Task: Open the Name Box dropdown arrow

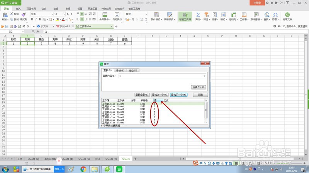Action: click(x=23, y=32)
